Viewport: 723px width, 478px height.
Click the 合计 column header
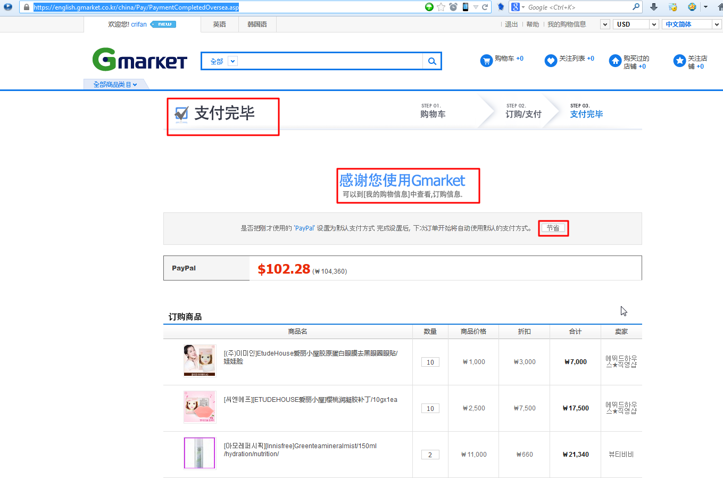576,332
